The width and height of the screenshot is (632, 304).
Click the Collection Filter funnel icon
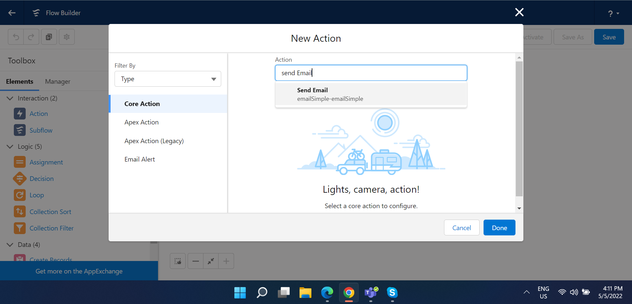click(x=20, y=228)
